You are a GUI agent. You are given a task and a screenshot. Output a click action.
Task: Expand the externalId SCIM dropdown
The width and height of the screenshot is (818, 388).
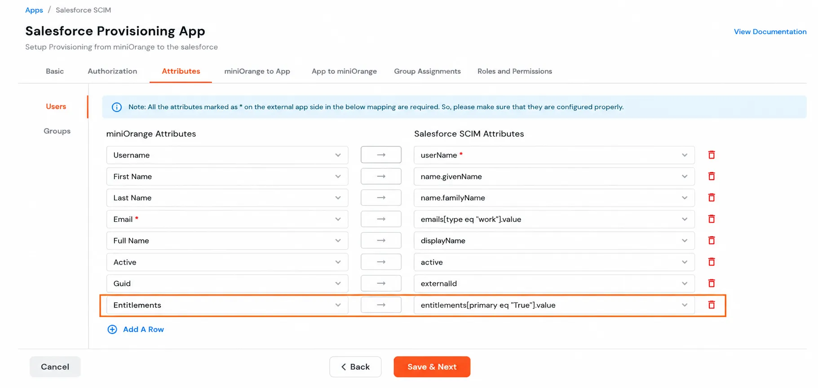(x=554, y=283)
